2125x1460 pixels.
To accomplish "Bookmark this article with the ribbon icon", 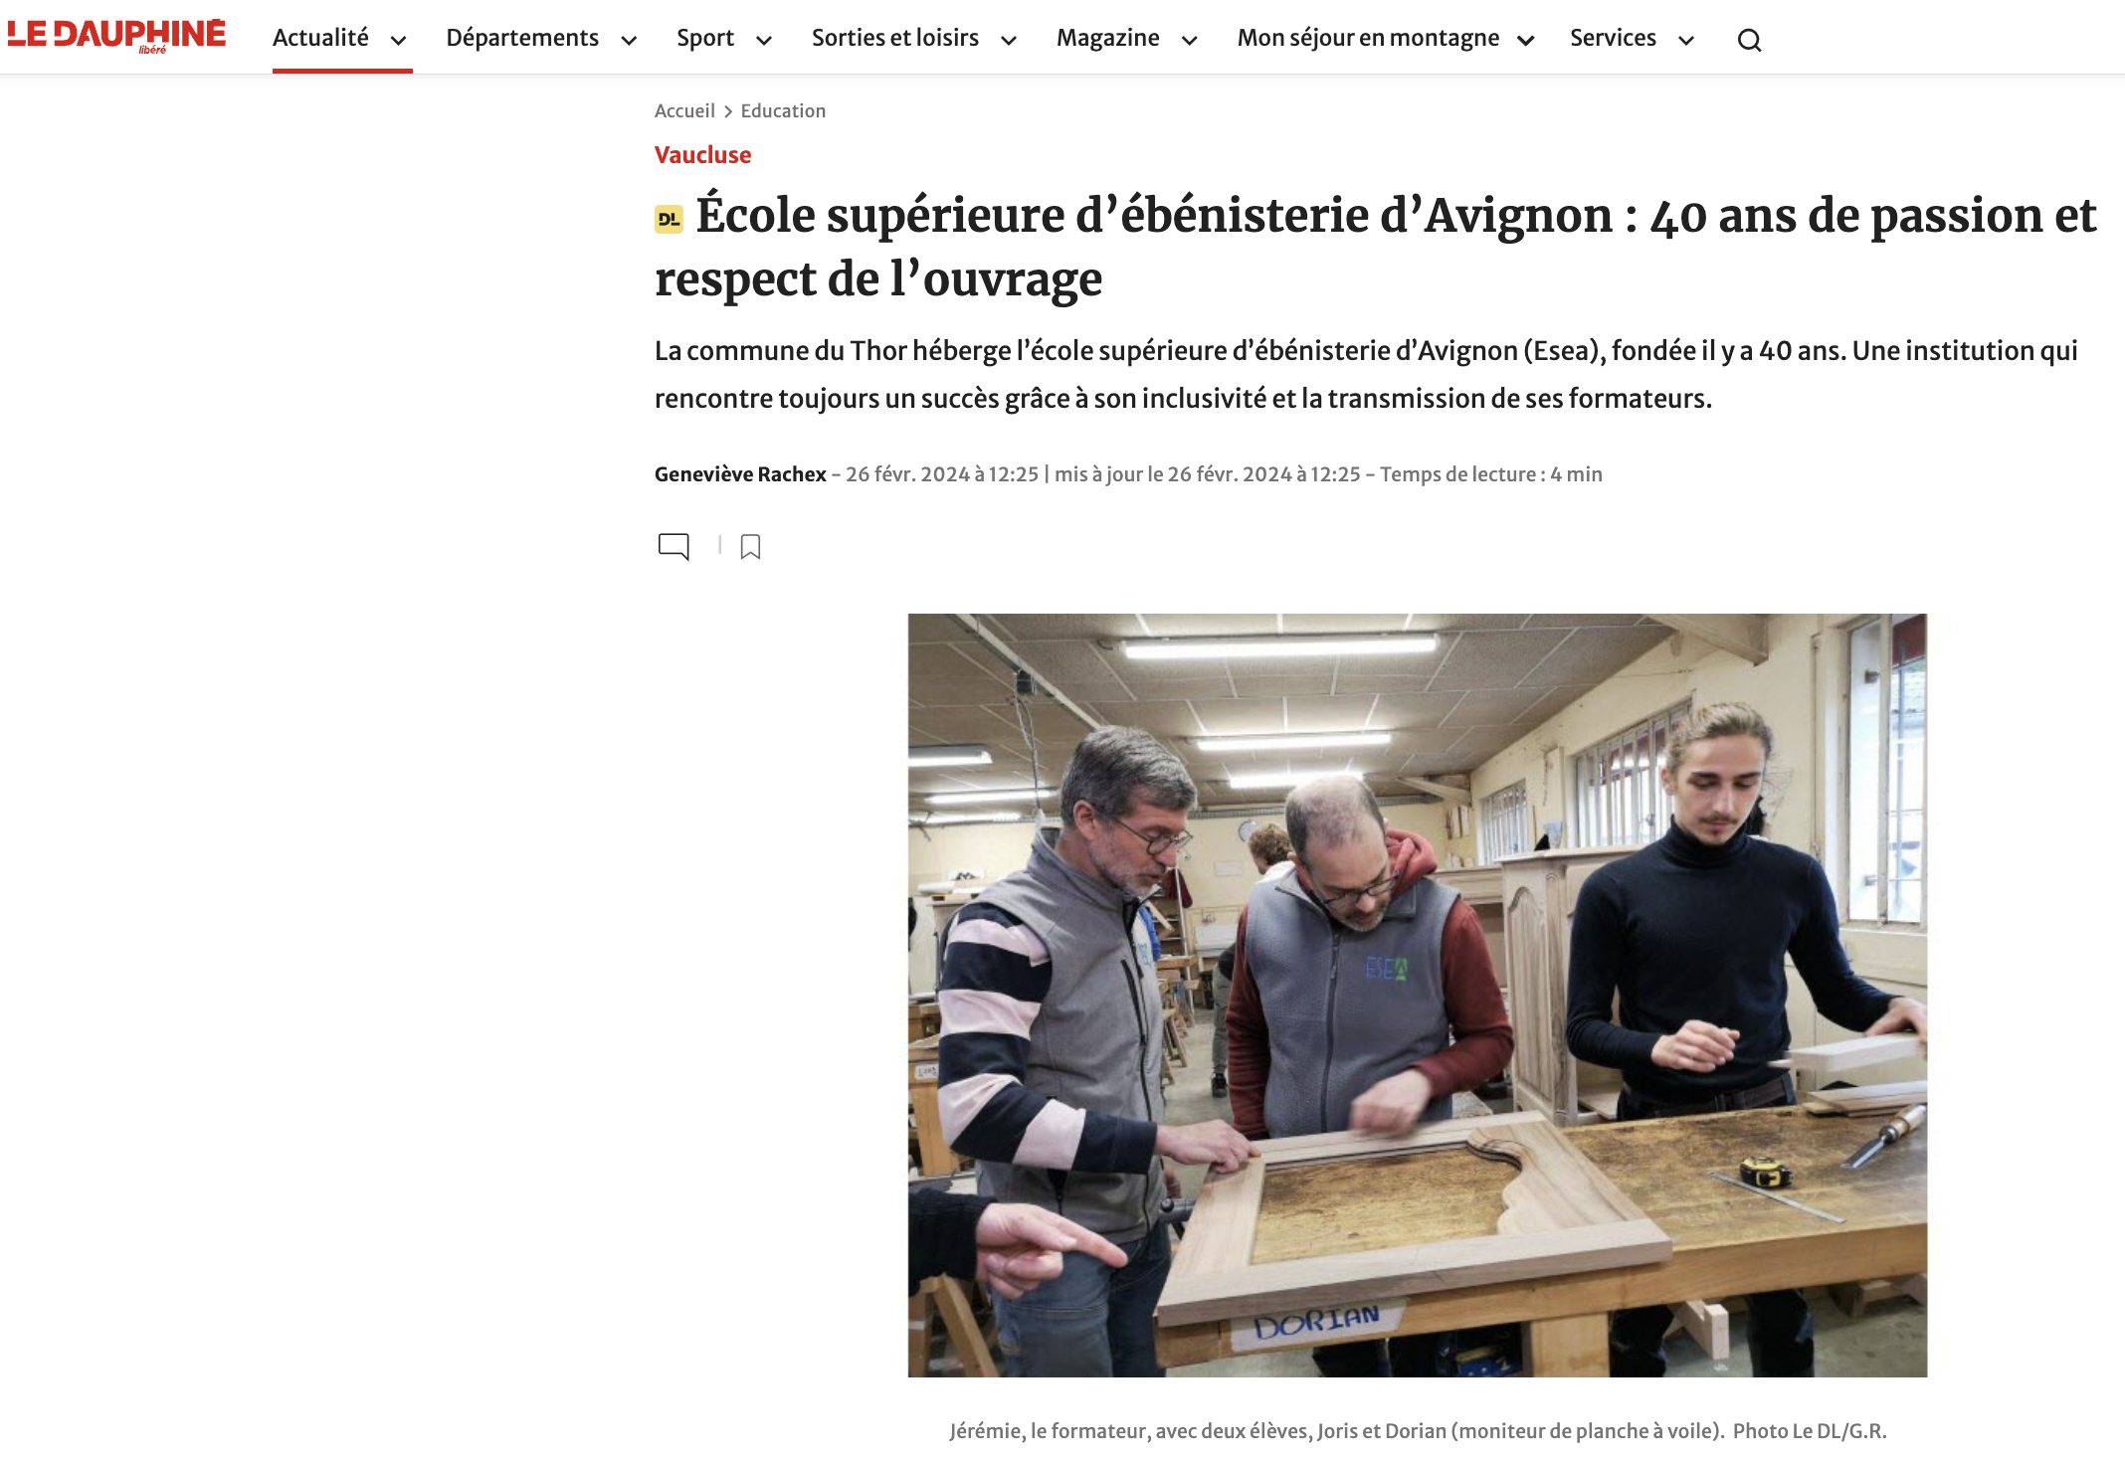I will (x=750, y=547).
